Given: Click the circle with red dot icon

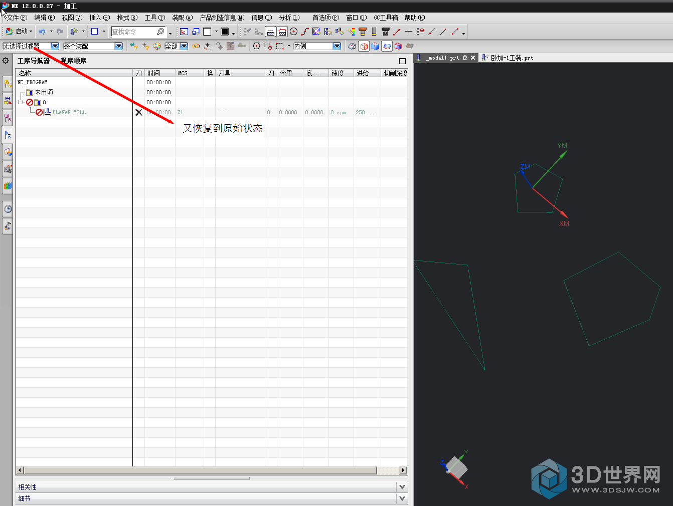Looking at the screenshot, I should click(294, 32).
